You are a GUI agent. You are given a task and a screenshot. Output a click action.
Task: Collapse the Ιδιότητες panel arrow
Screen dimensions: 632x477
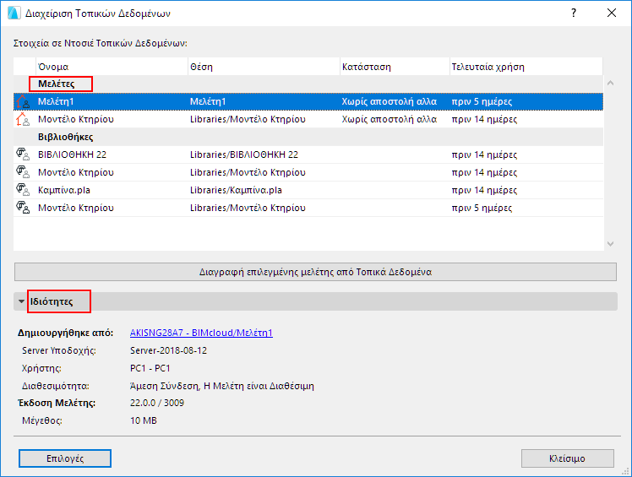click(21, 301)
